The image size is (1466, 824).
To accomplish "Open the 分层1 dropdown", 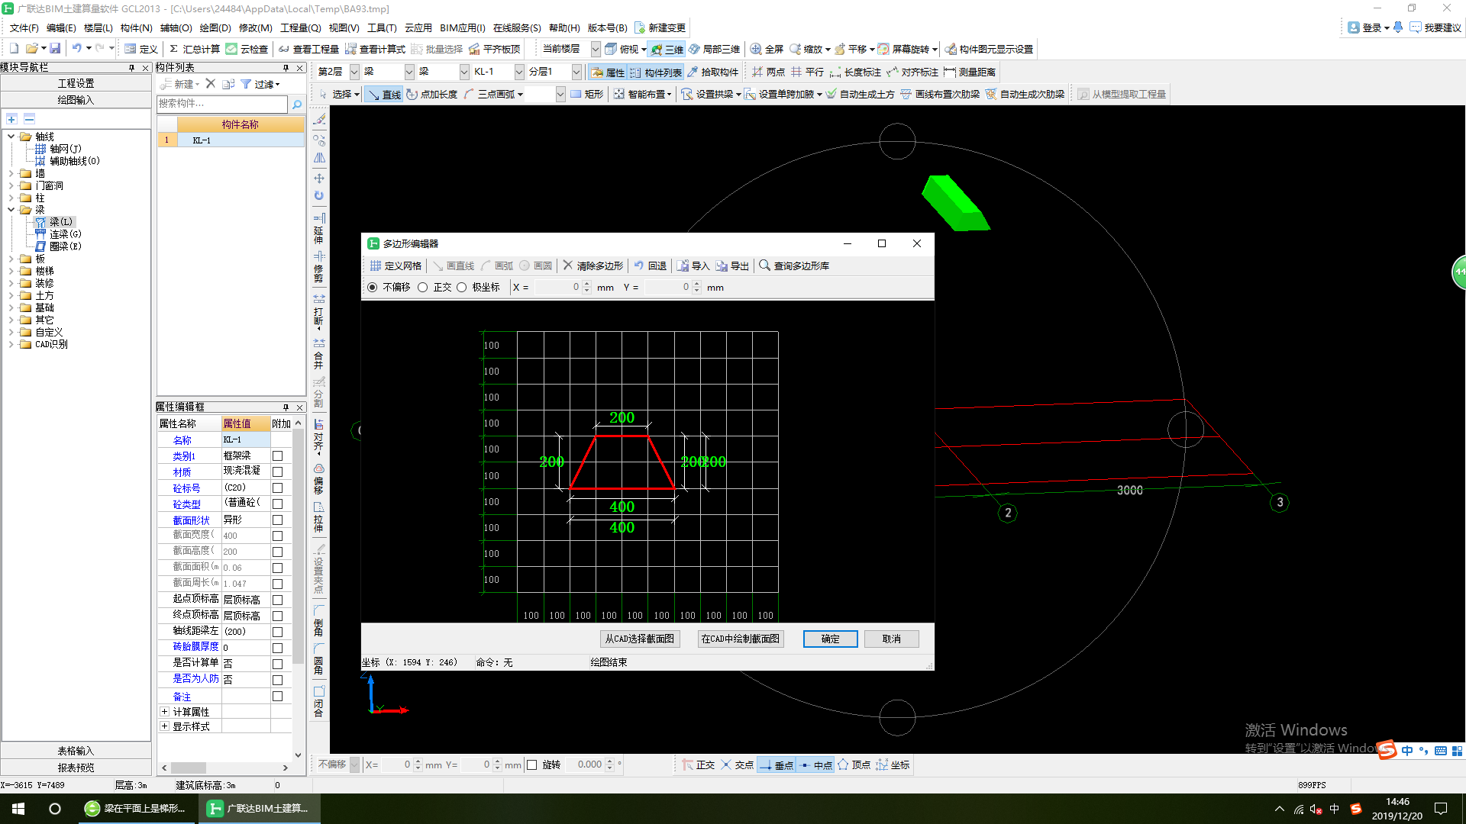I will pos(576,72).
